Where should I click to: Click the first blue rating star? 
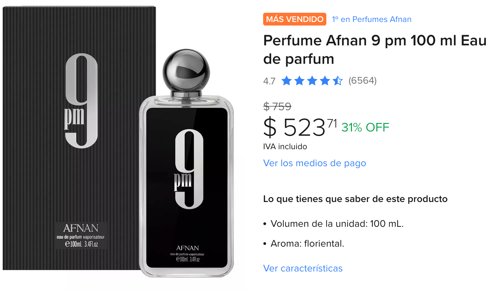[x=287, y=81]
